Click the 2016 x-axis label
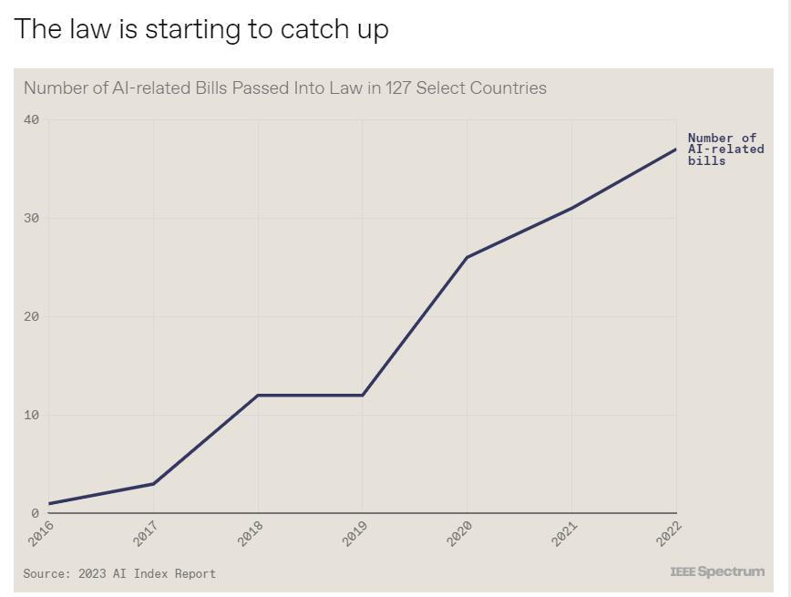 (x=40, y=533)
